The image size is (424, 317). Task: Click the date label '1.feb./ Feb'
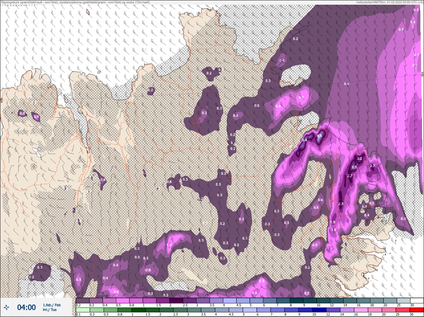click(x=52, y=305)
